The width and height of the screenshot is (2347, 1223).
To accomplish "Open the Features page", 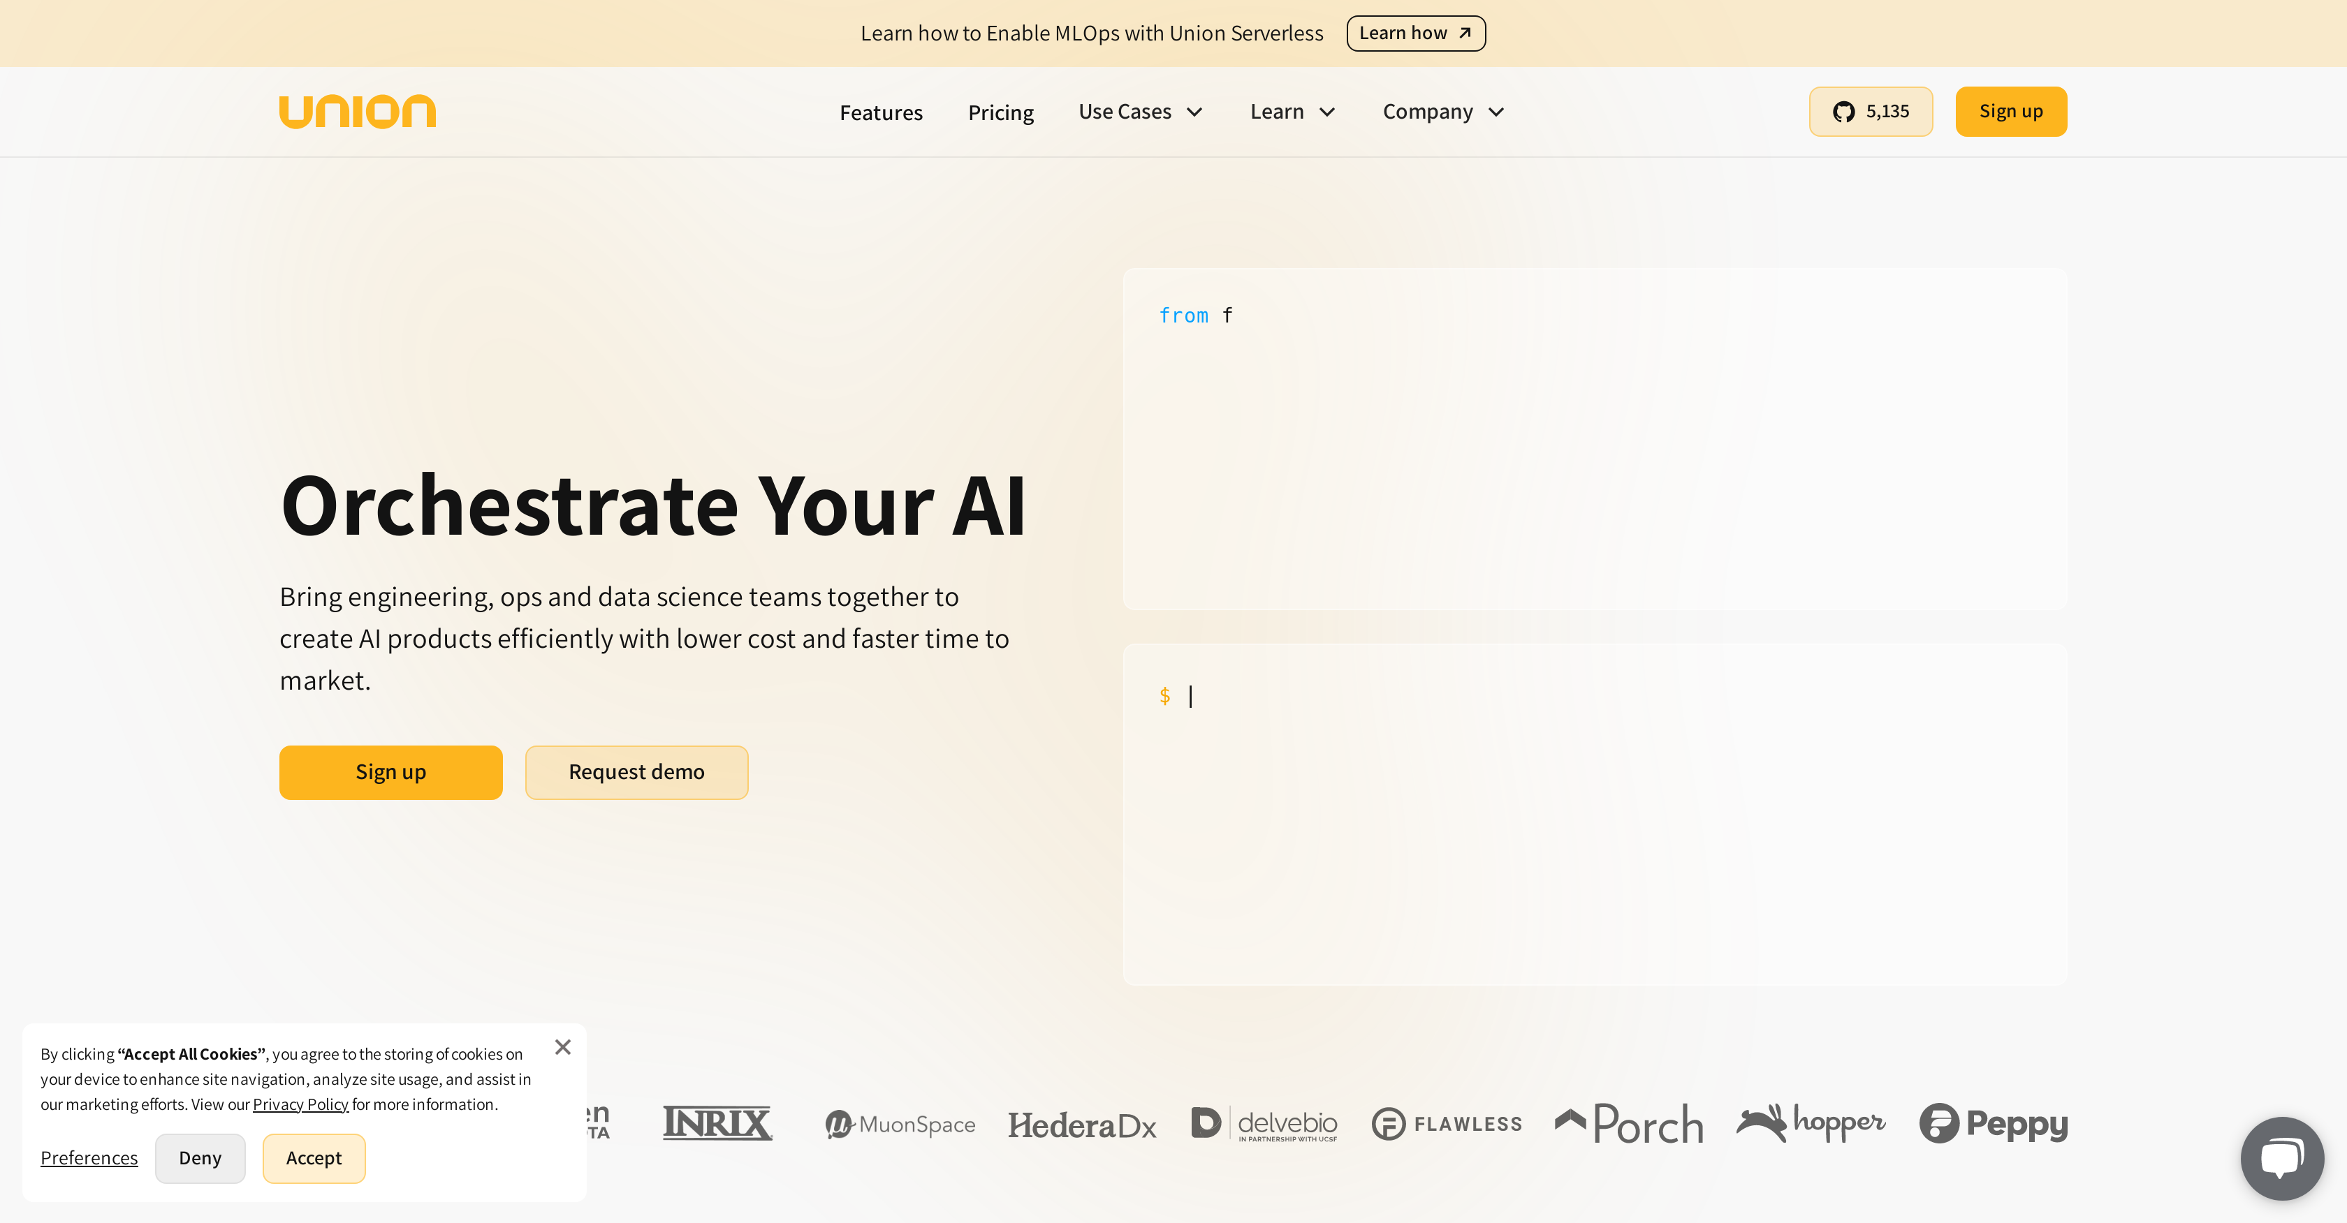I will (x=881, y=111).
